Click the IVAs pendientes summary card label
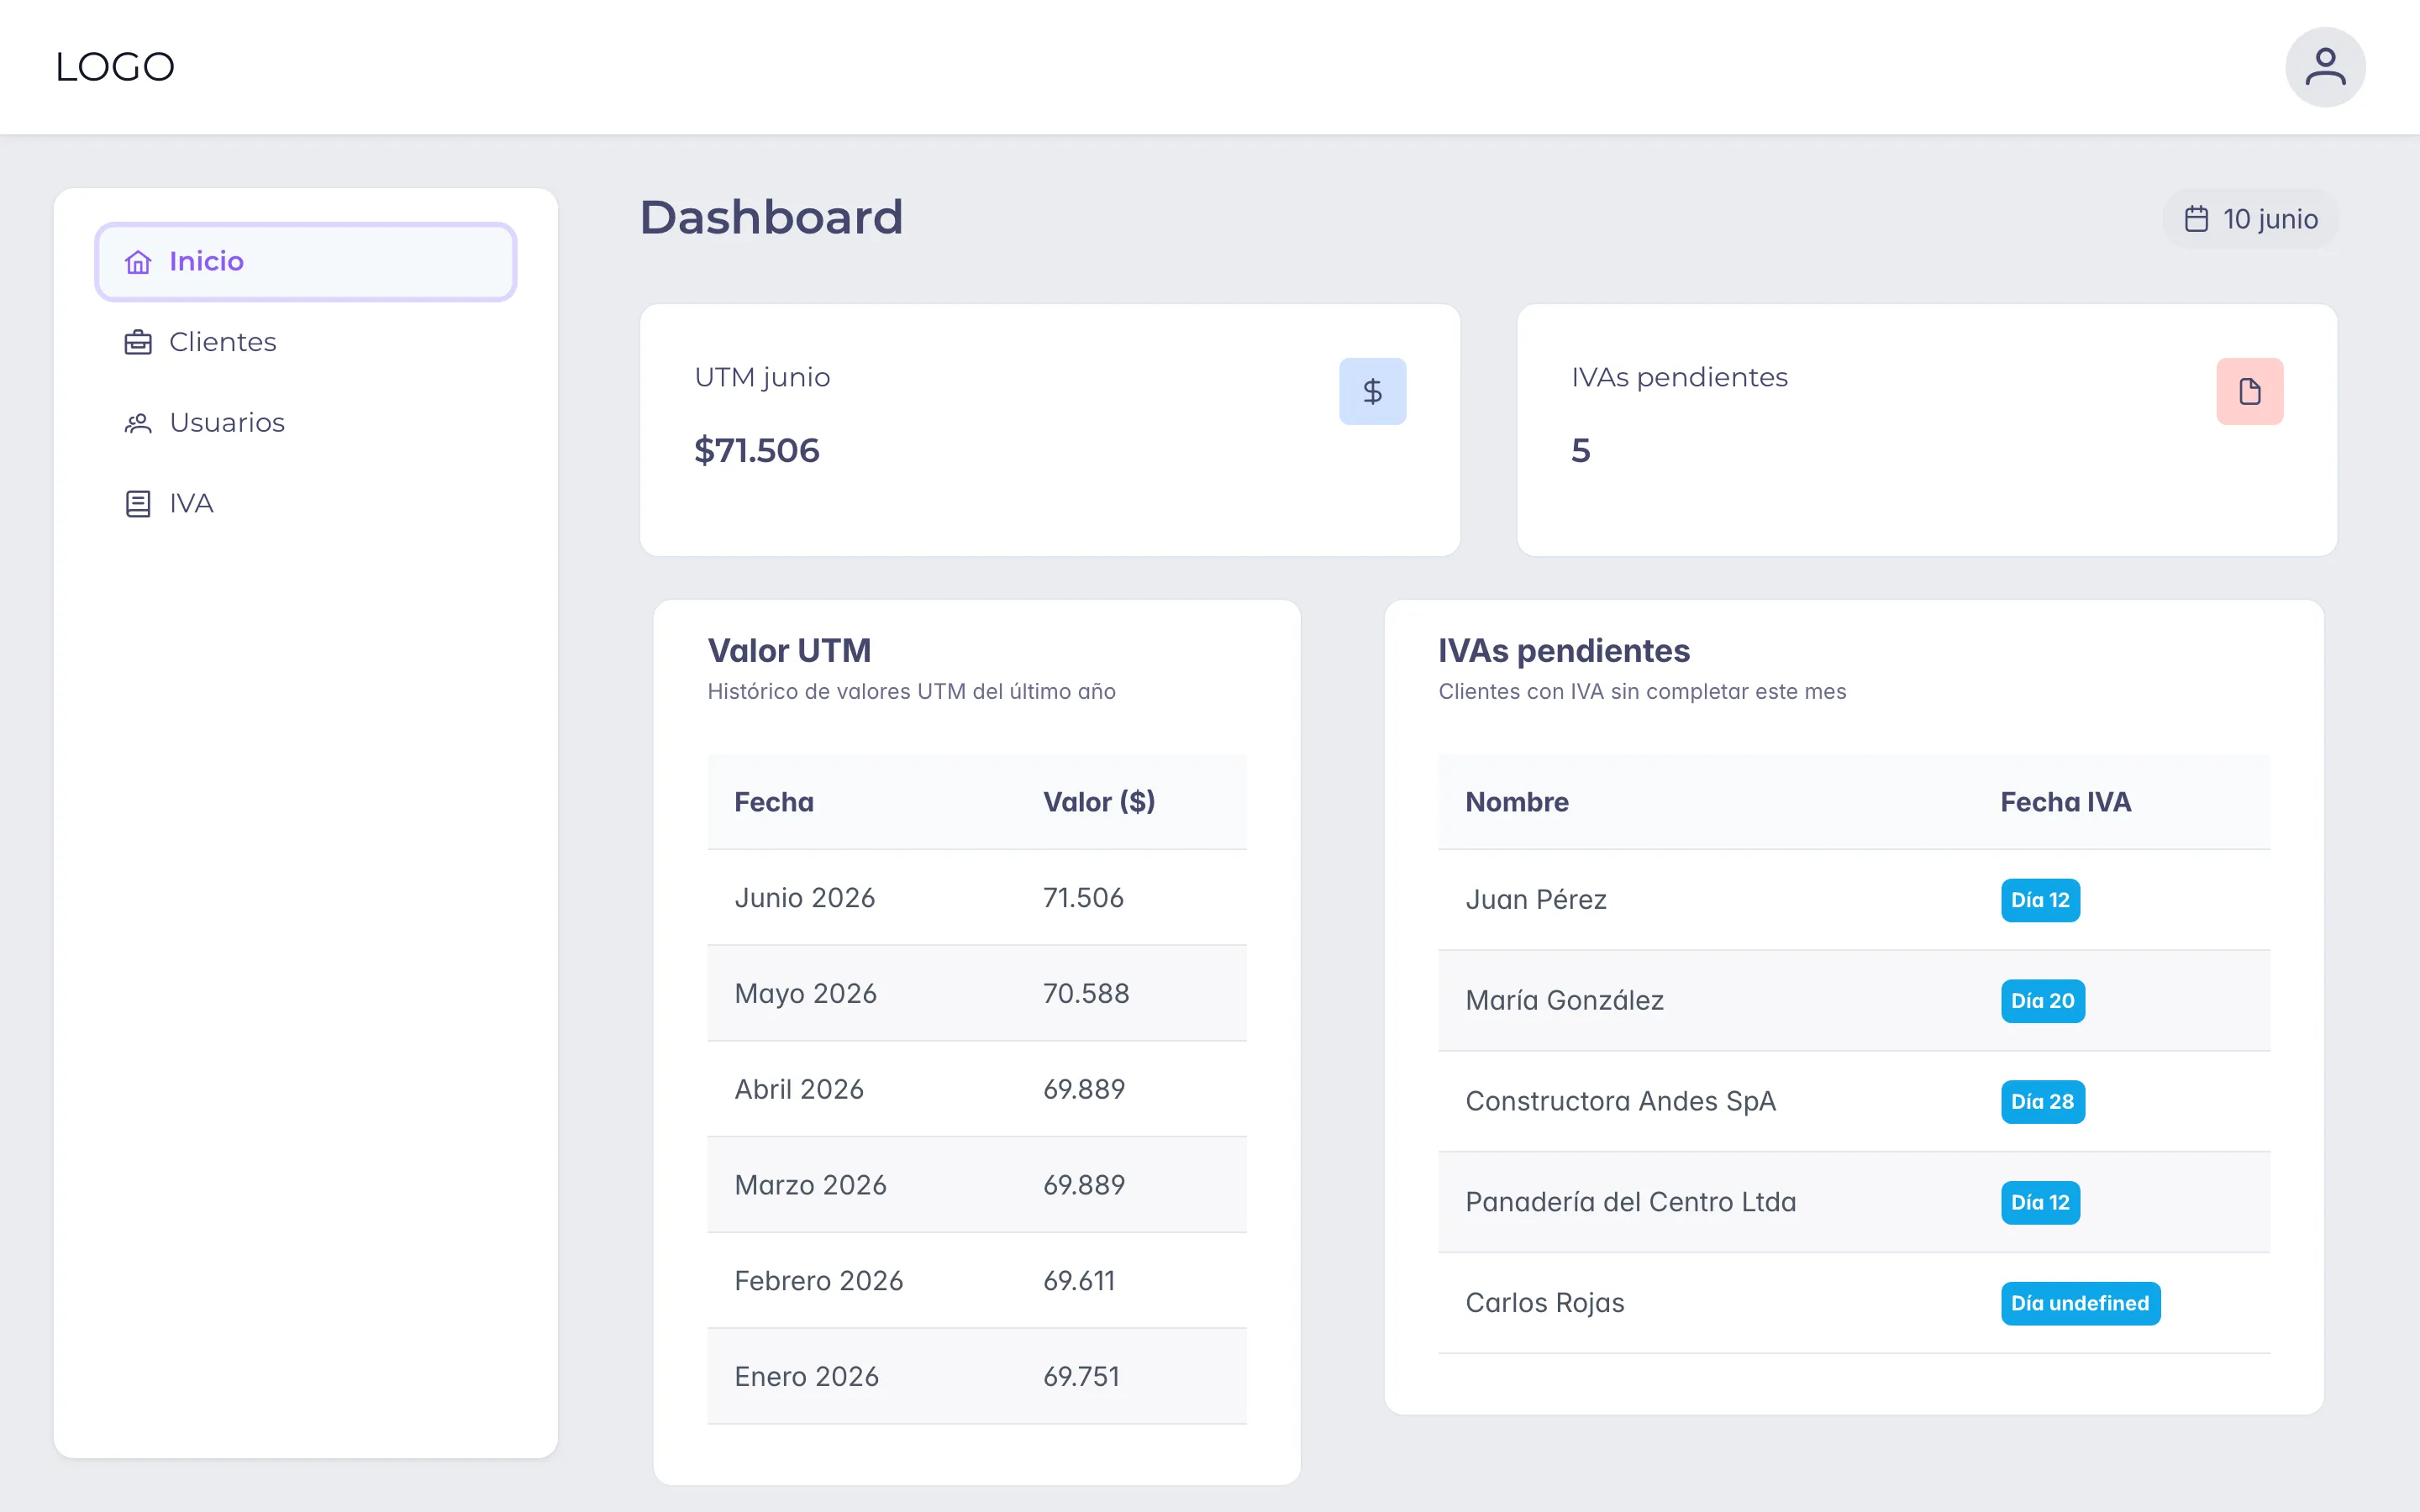Viewport: 2420px width, 1512px height. (x=1679, y=377)
